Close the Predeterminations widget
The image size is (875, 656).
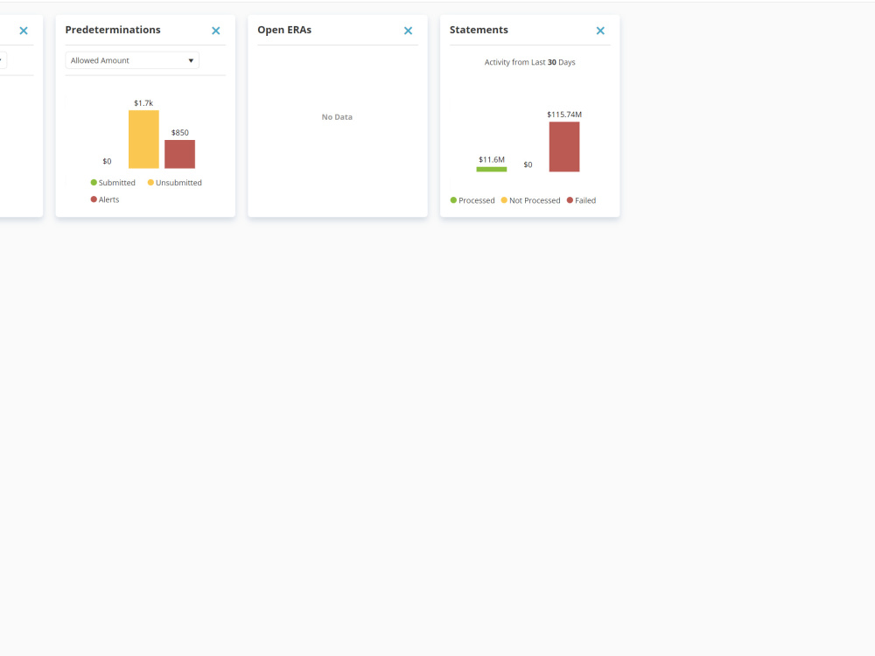[216, 31]
